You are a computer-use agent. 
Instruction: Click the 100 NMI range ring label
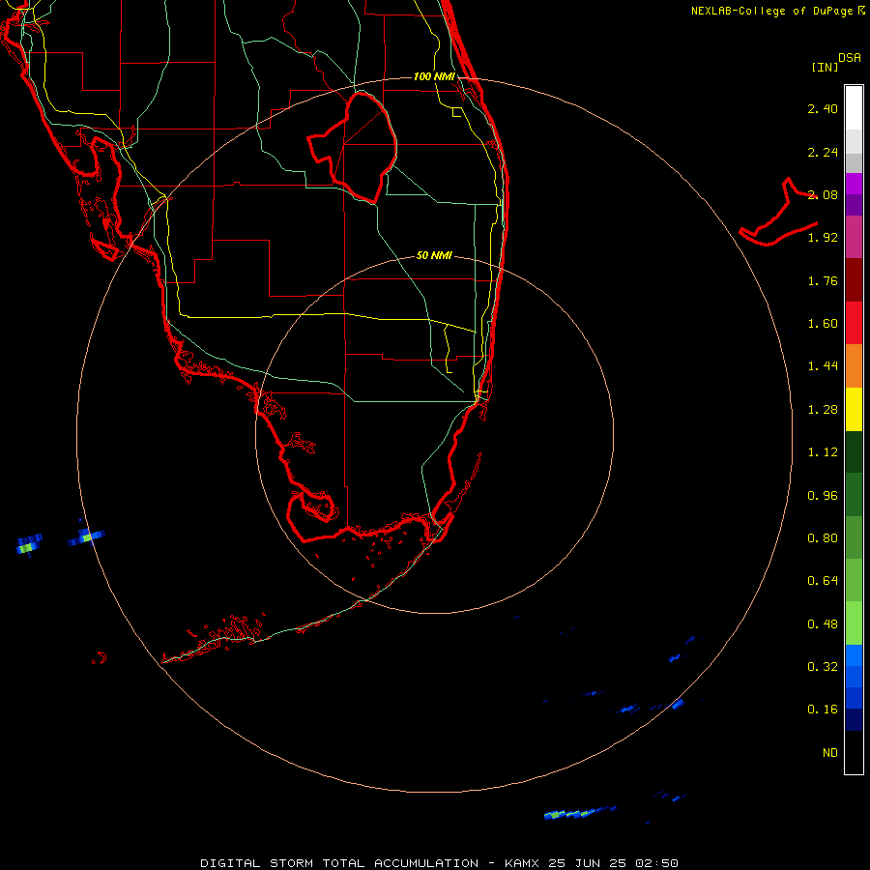tap(434, 76)
